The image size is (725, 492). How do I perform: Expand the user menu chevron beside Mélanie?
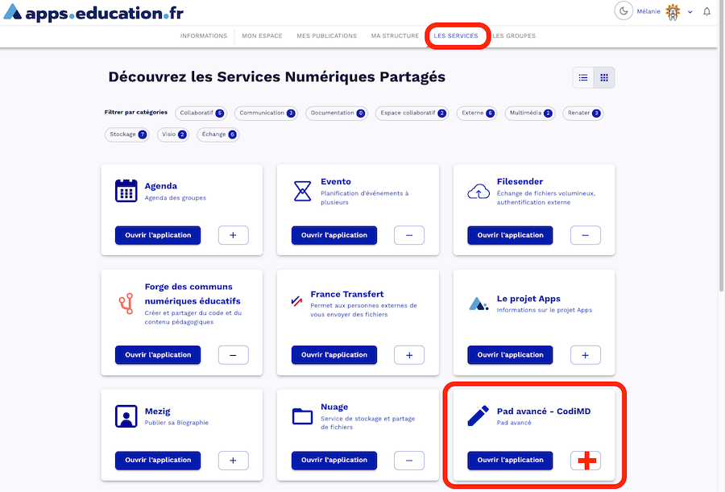(x=690, y=12)
